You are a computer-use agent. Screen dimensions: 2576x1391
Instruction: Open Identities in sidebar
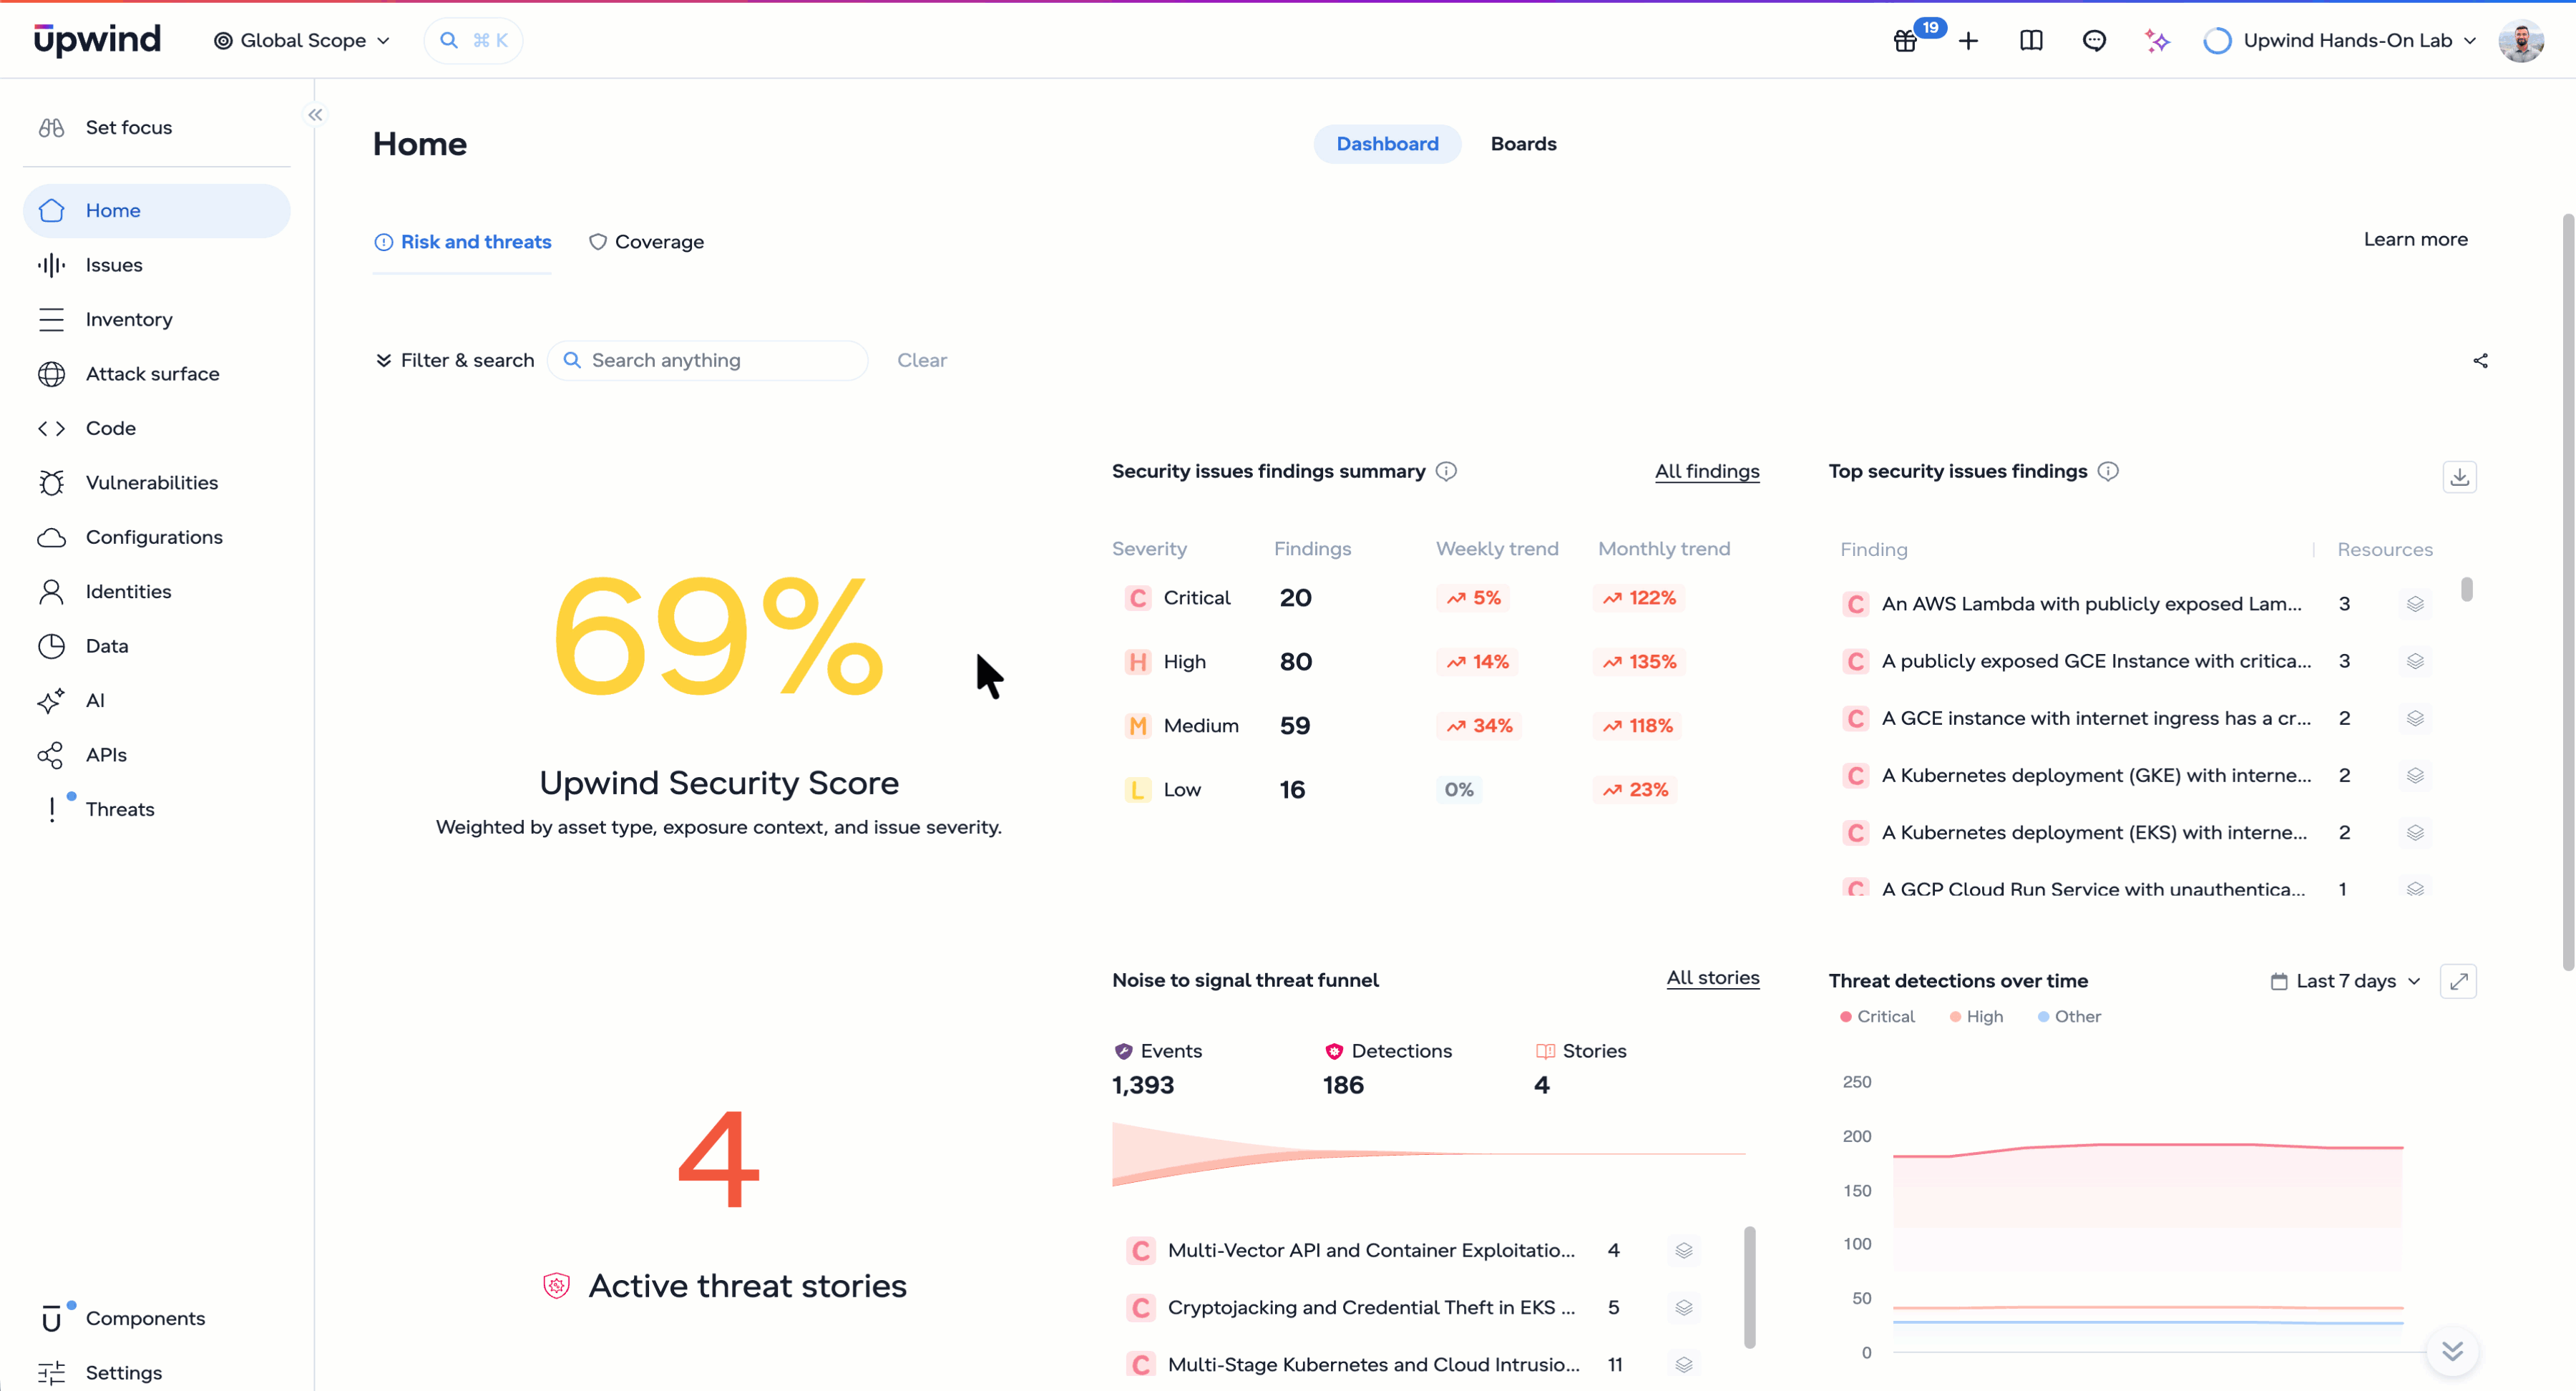pos(157,591)
